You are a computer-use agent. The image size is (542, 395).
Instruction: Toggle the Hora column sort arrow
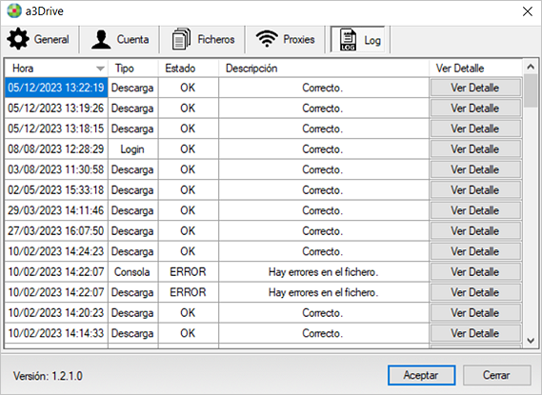(100, 69)
